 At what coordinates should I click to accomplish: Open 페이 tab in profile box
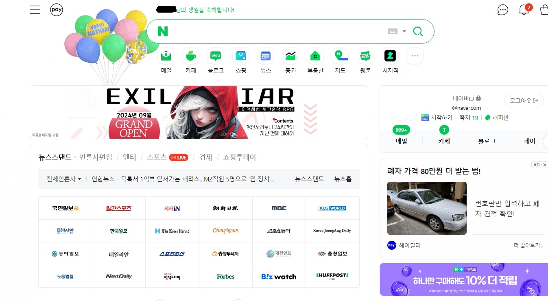pos(529,141)
